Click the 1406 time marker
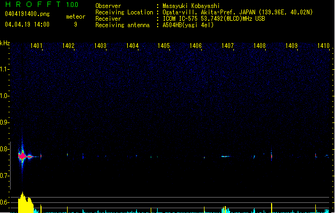 pos(195,46)
